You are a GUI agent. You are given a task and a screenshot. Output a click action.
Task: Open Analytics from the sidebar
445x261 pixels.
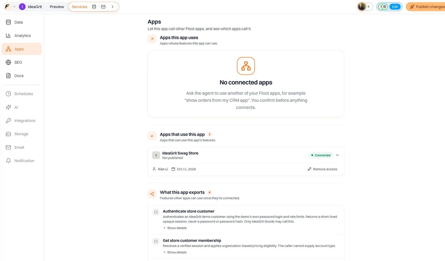pos(22,36)
